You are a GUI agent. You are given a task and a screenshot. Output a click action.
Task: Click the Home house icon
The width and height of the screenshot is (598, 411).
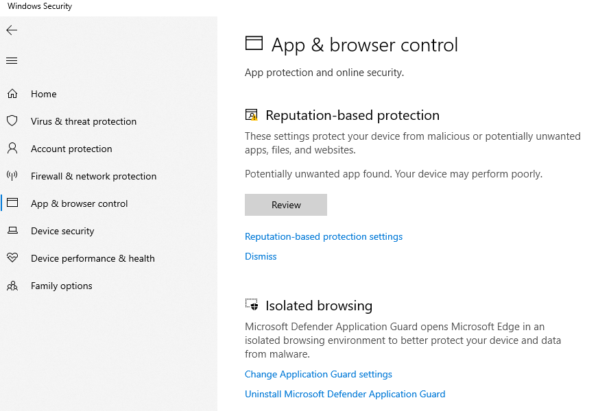click(x=12, y=94)
